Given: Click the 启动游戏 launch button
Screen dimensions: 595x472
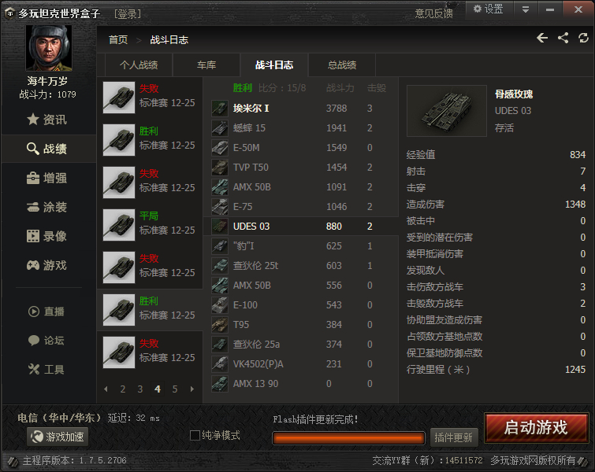Looking at the screenshot, I should (x=536, y=428).
